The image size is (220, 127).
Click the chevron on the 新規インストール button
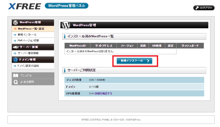148,61
